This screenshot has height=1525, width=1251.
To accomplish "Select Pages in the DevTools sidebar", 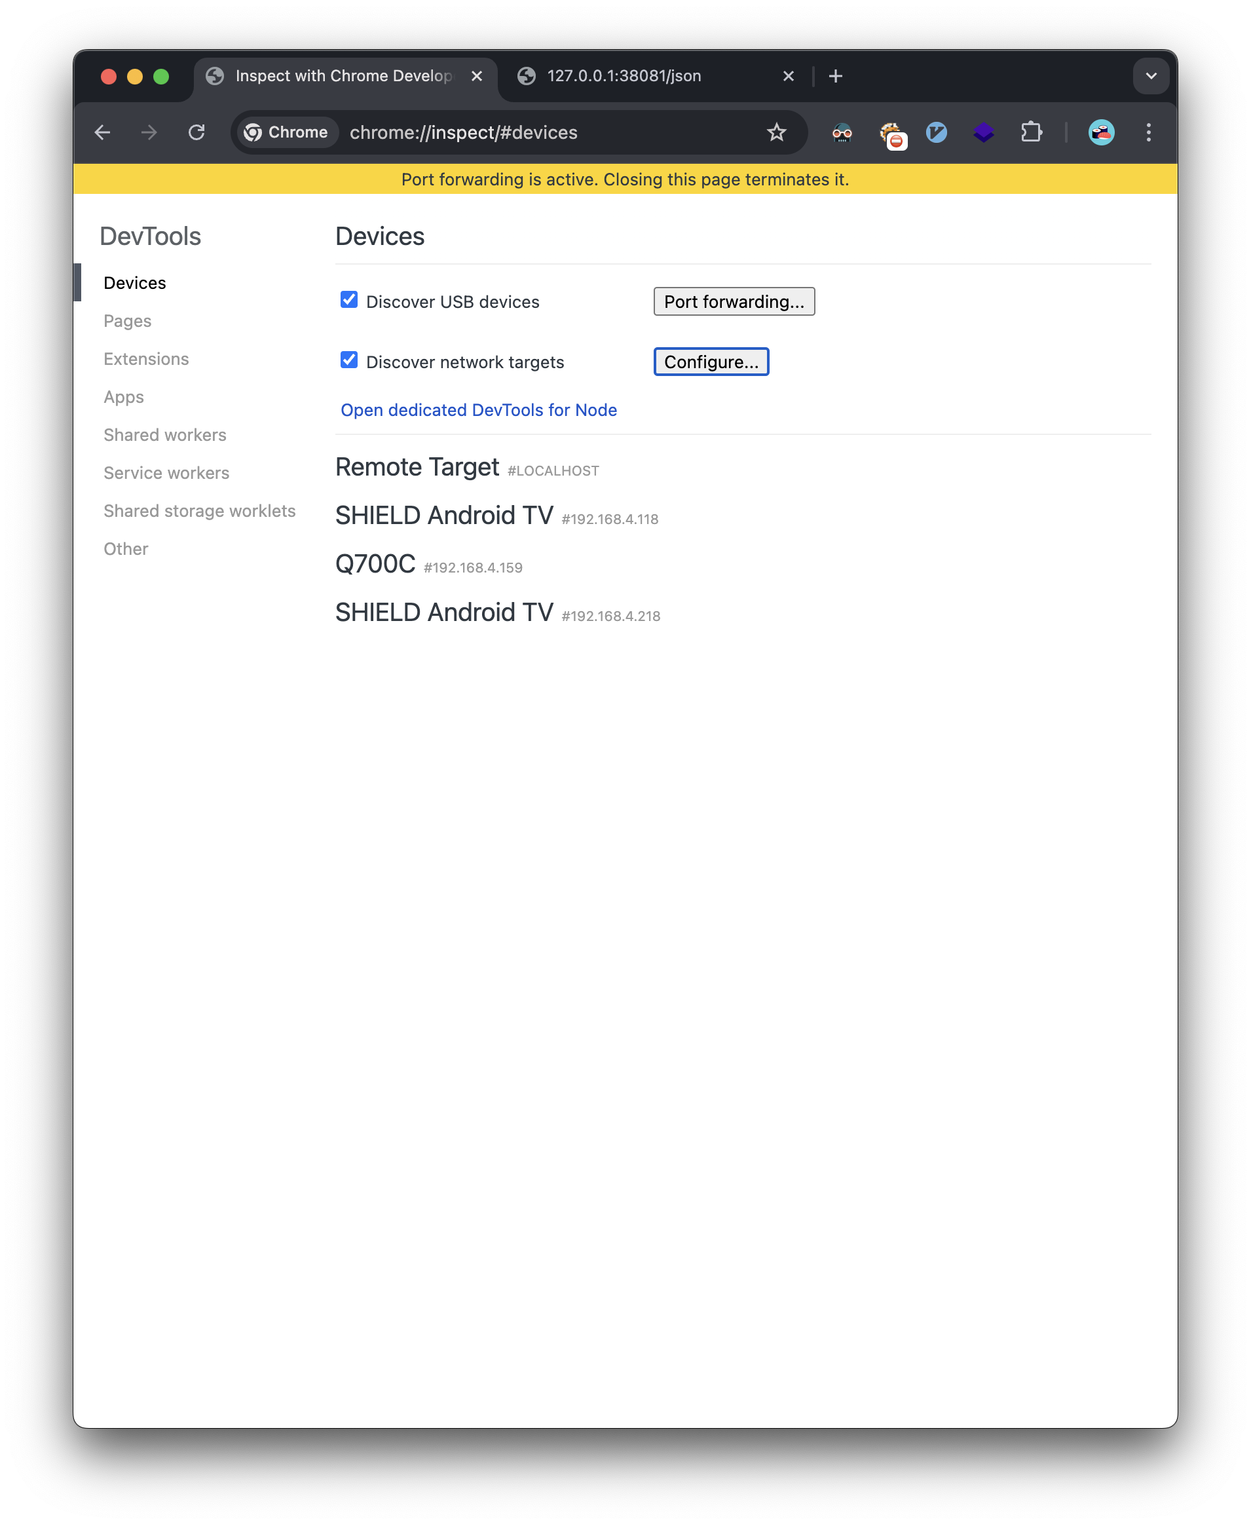I will click(x=128, y=321).
